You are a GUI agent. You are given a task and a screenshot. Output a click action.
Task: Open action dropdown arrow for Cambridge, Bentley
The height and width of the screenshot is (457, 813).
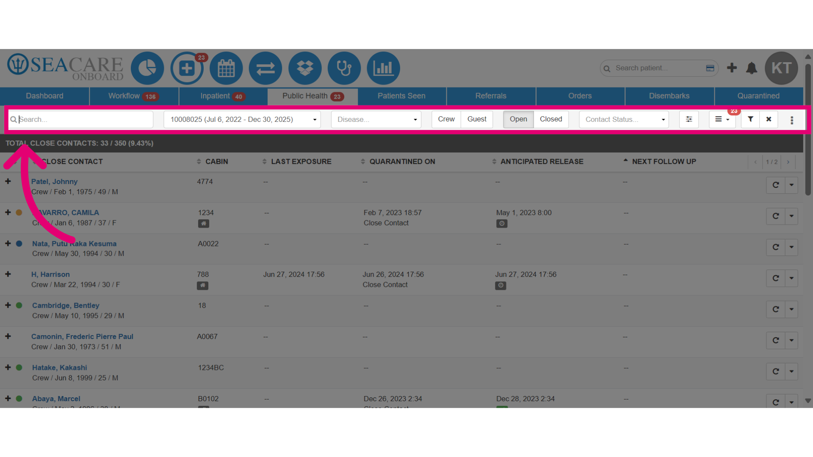(791, 309)
